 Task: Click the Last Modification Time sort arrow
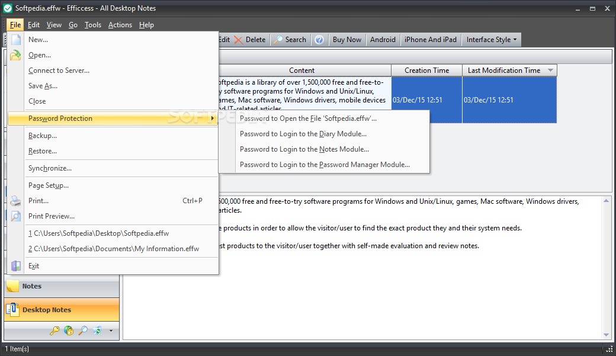pos(550,70)
